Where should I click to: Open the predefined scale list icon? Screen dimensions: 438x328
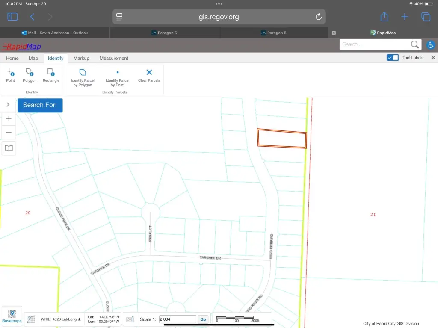point(130,319)
